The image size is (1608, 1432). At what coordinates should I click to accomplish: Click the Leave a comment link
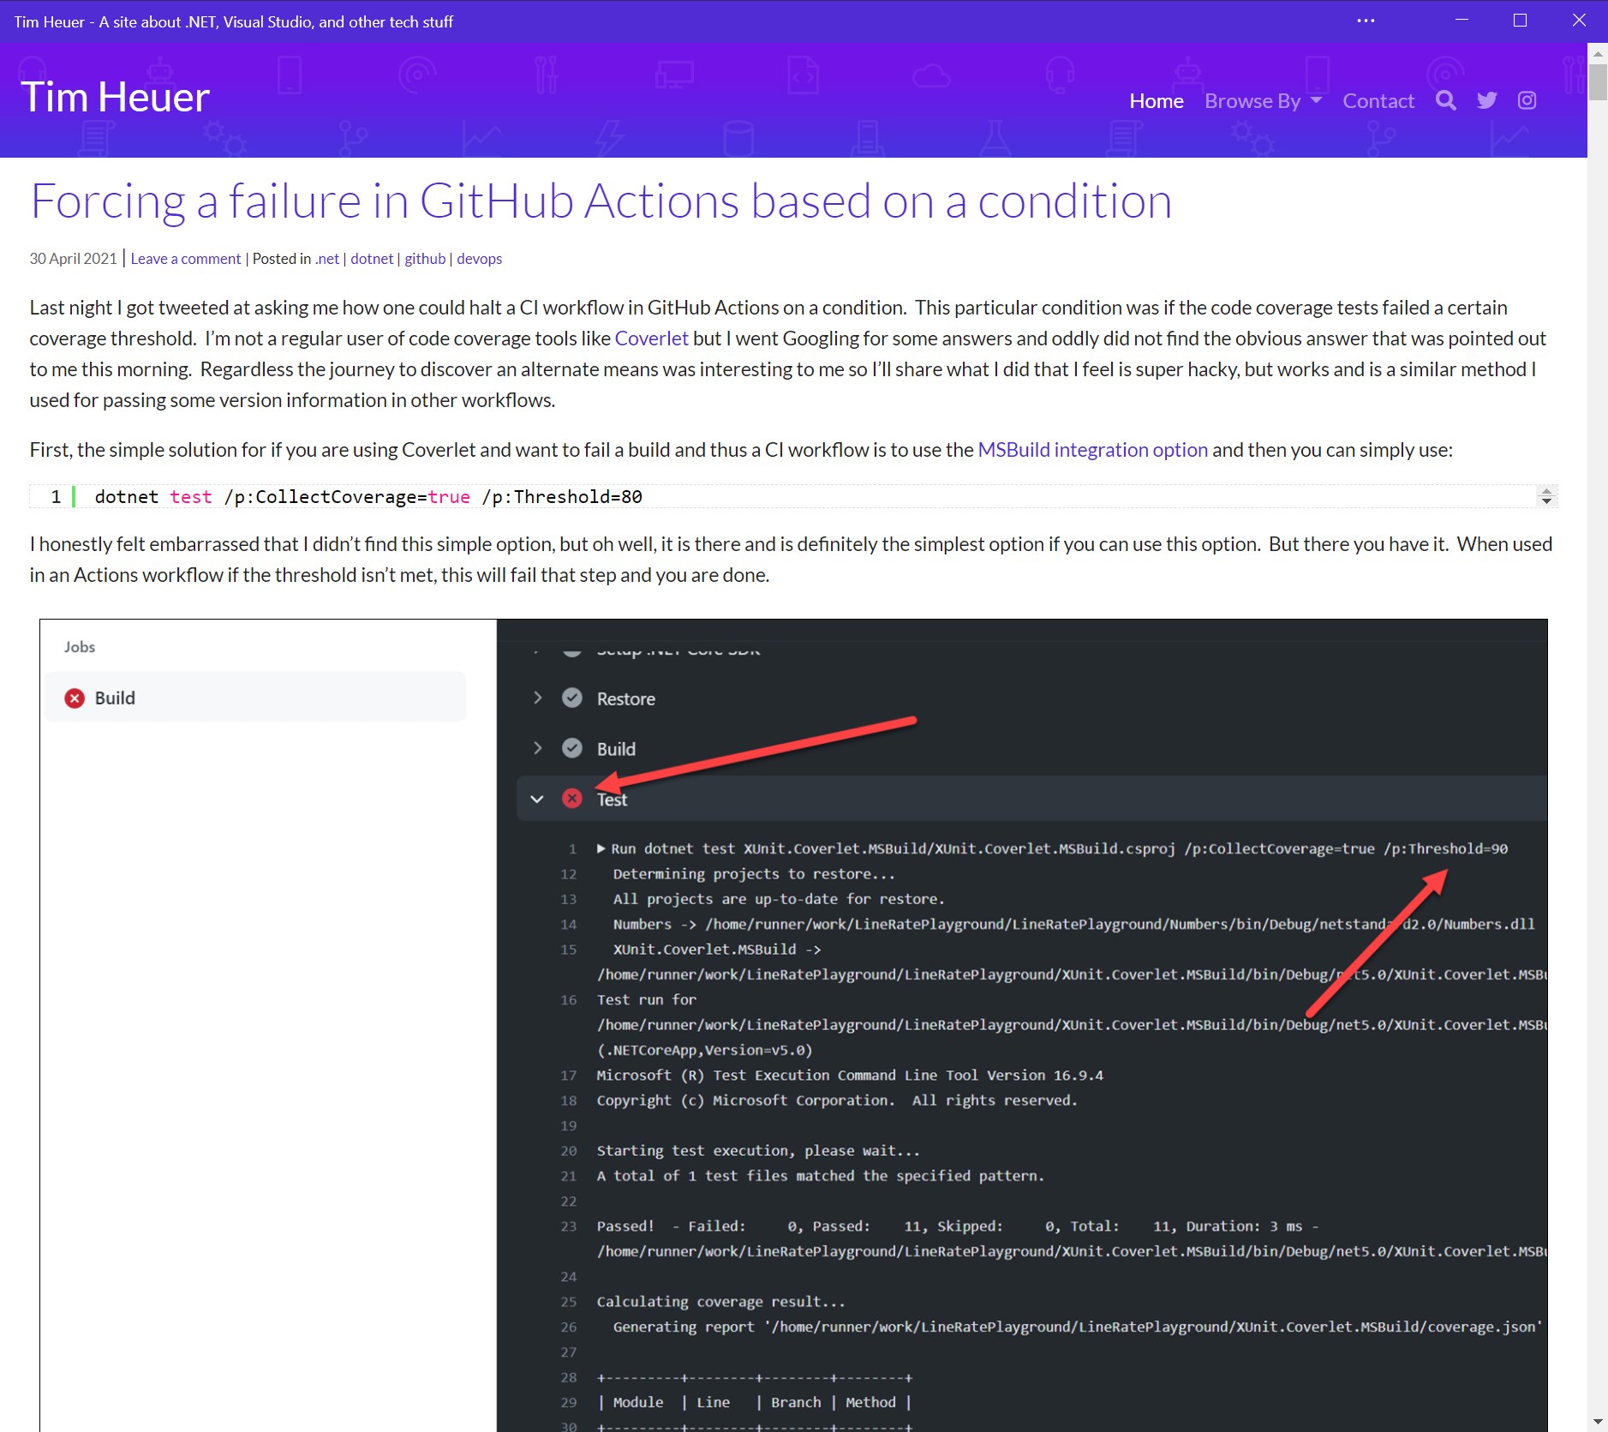(x=186, y=259)
